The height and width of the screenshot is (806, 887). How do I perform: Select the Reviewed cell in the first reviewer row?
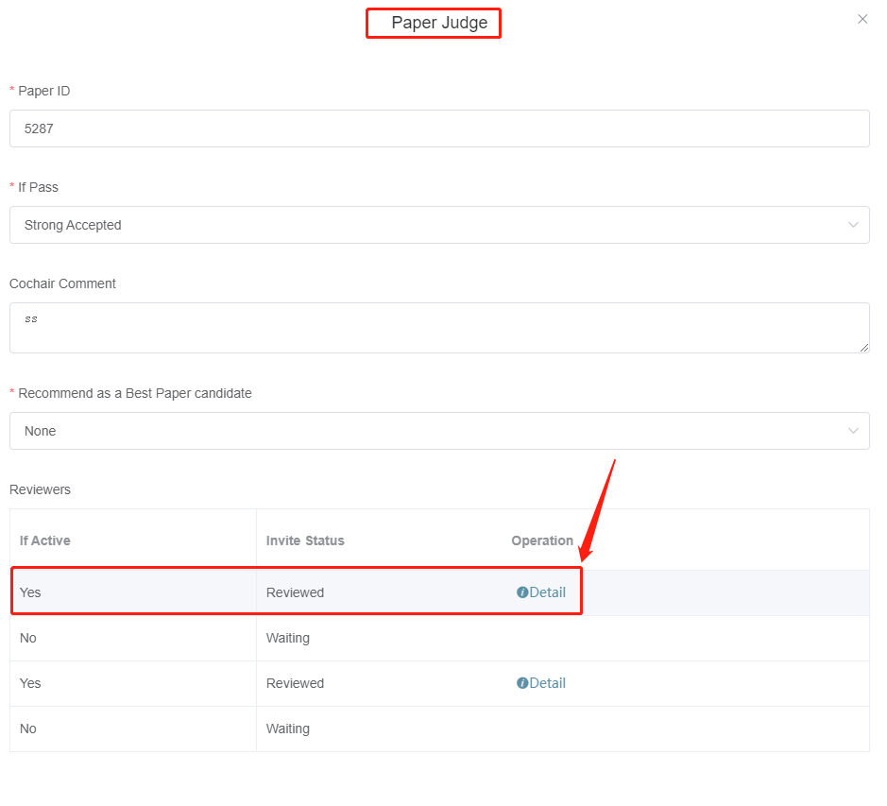pos(295,592)
